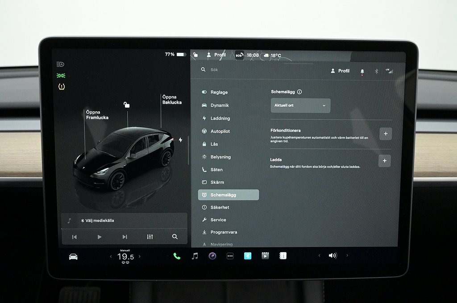Viewport: 457px width, 303px height.
Task: Expand volume options with the right chevron
Action: point(348,256)
